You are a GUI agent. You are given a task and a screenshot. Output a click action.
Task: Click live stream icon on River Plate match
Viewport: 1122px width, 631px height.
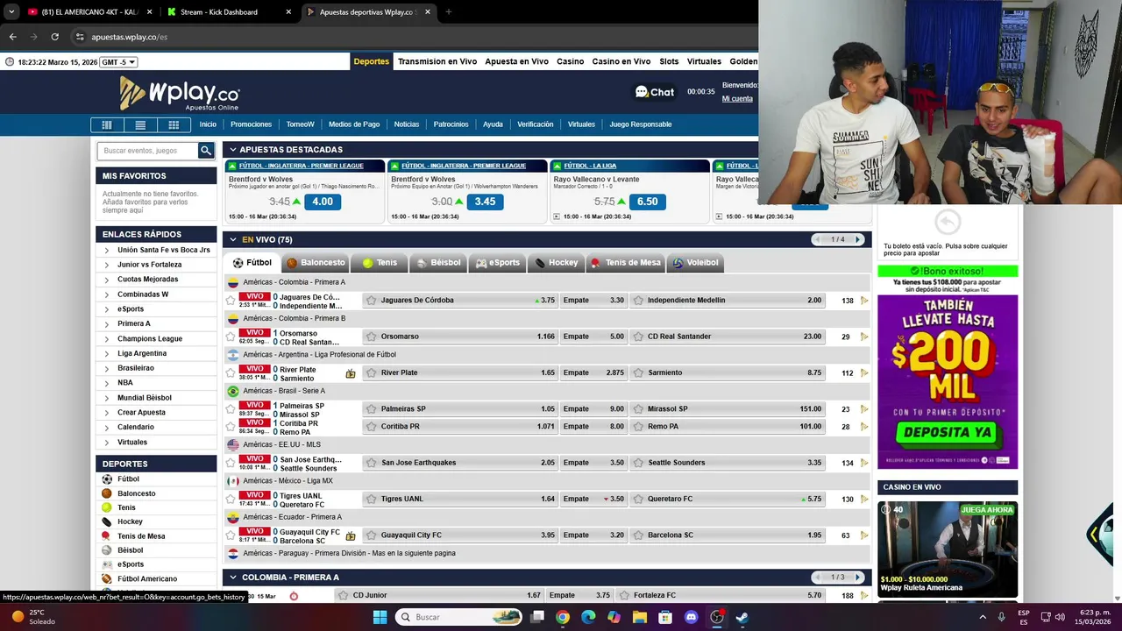click(351, 373)
